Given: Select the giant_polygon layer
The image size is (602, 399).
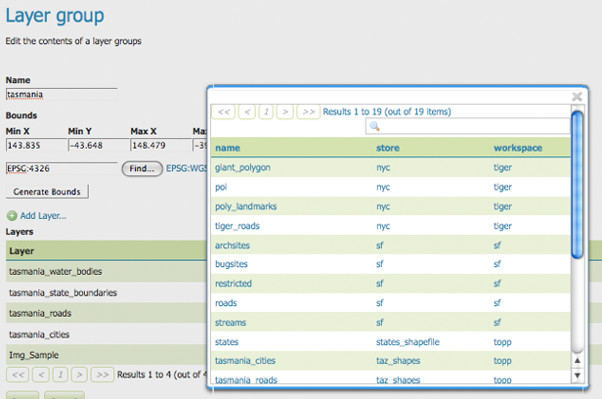Looking at the screenshot, I should (242, 168).
